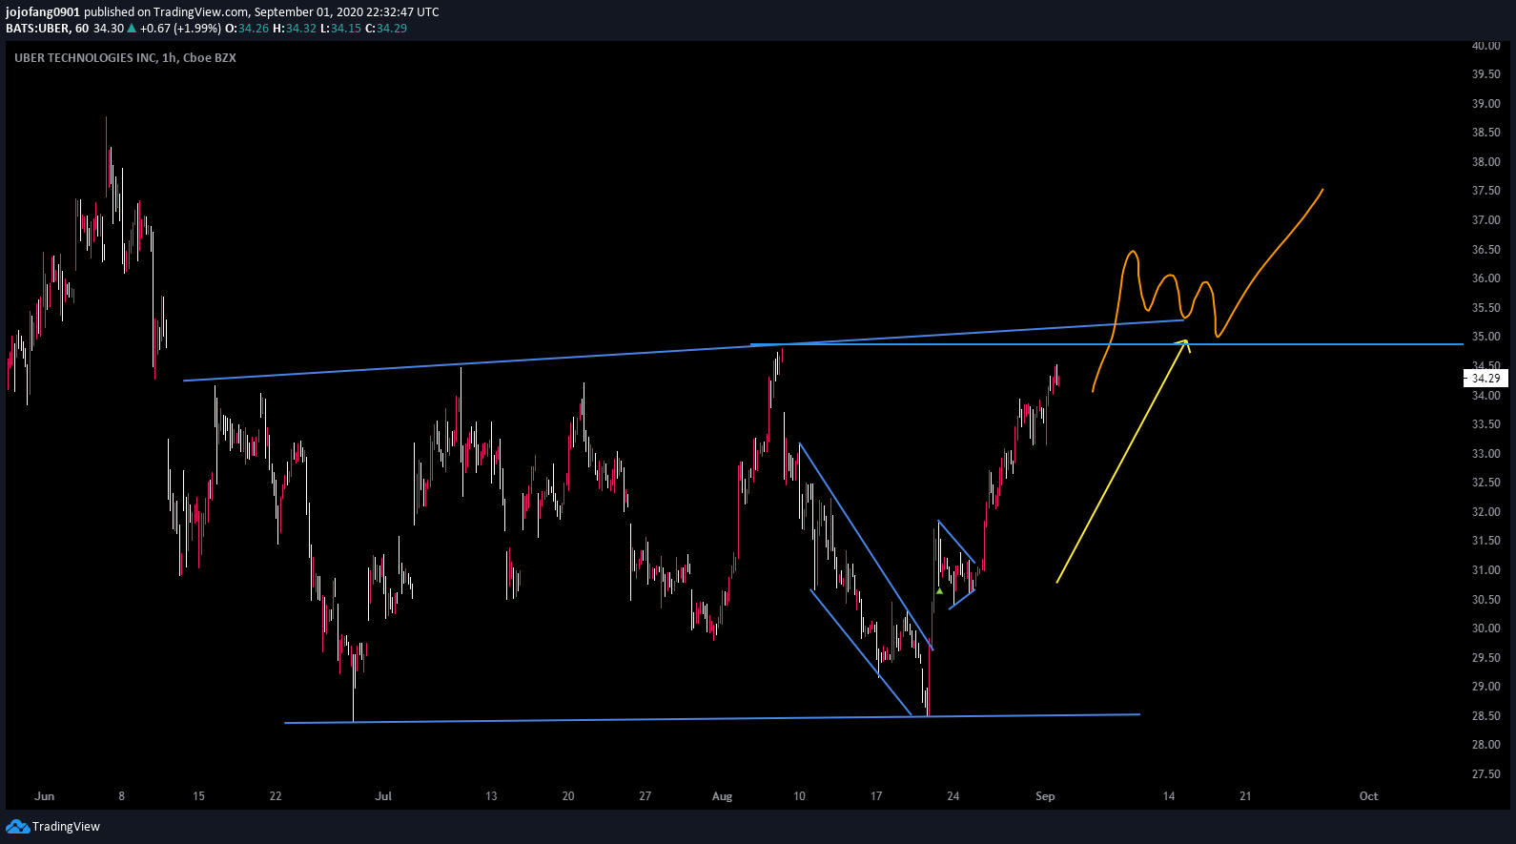The height and width of the screenshot is (844, 1516).
Task: Click the 28.50 price axis label
Action: coord(1485,716)
